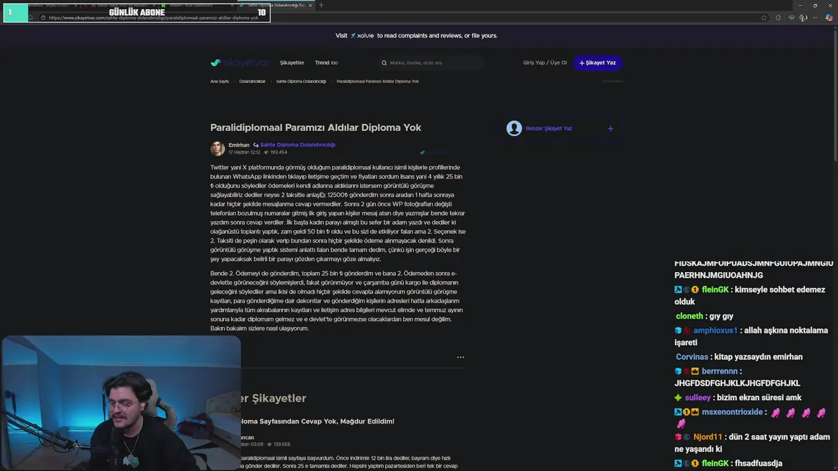
Task: Click chat username cloneth
Action: tap(689, 317)
